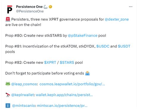The height and width of the screenshot is (109, 141).
Task: Open the Persistence One profile avatar
Action: (10, 9)
